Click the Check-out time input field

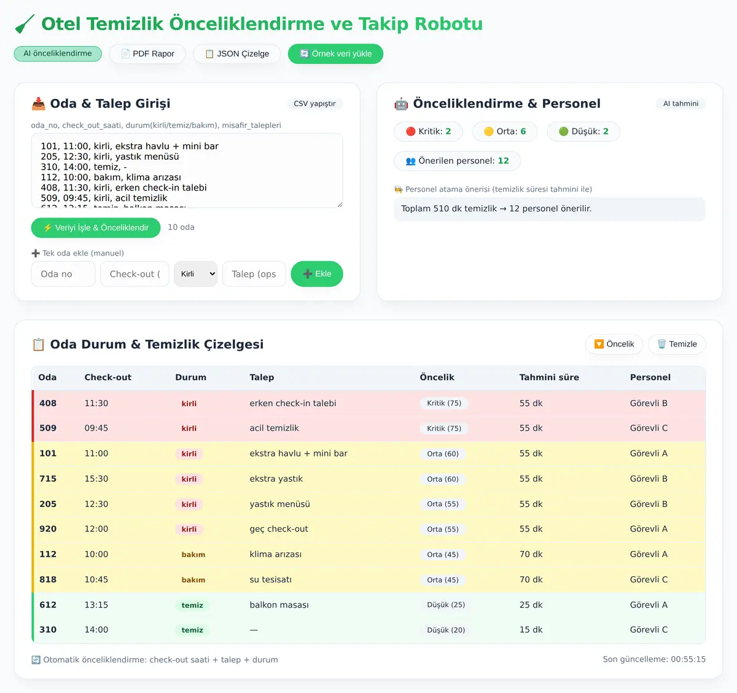(135, 274)
